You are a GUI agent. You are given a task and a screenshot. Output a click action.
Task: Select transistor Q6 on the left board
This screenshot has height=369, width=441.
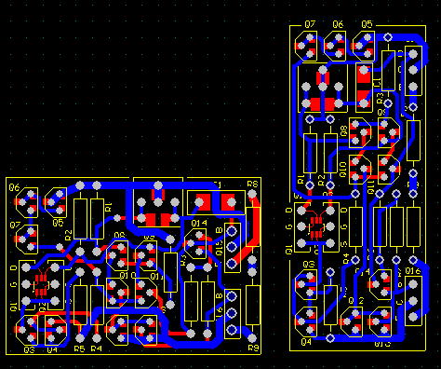27,202
